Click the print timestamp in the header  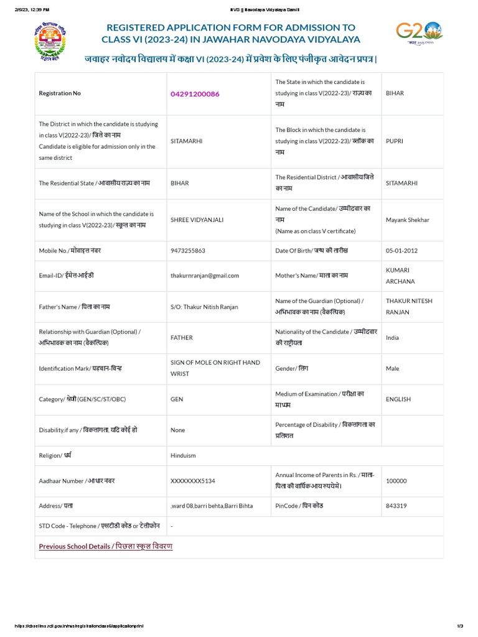point(31,10)
